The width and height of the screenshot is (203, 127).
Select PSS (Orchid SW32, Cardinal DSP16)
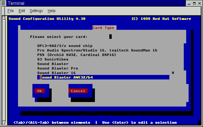coord(77,55)
